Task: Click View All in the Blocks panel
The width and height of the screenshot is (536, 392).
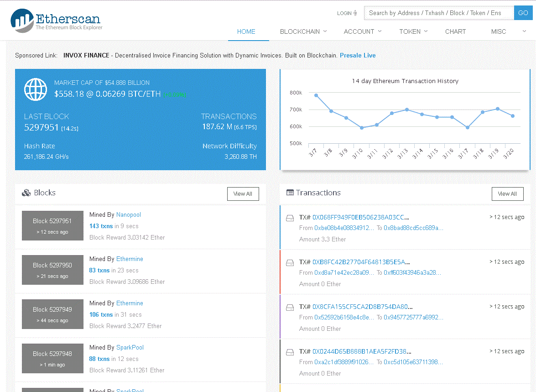Action: coord(243,193)
